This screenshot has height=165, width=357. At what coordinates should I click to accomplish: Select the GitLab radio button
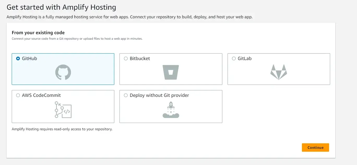[x=234, y=58]
